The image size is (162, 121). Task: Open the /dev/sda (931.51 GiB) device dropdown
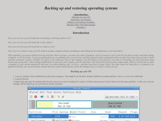(121, 97)
